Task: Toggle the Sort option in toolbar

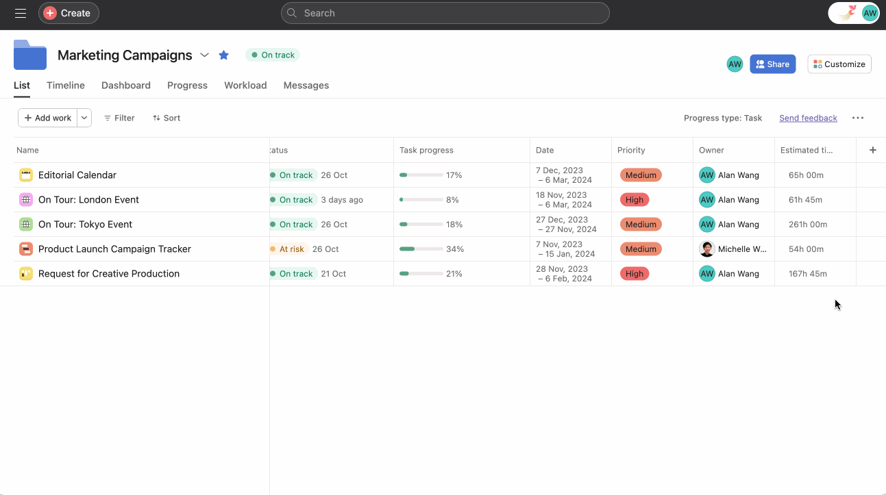Action: coord(167,118)
